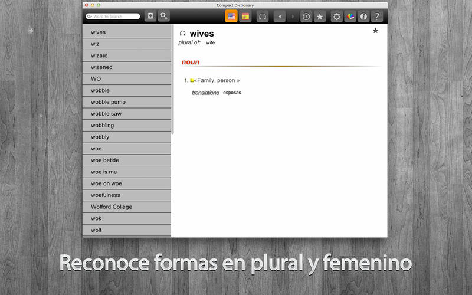The width and height of the screenshot is (472, 295).
Task: Click the red close window button
Action: click(87, 5)
